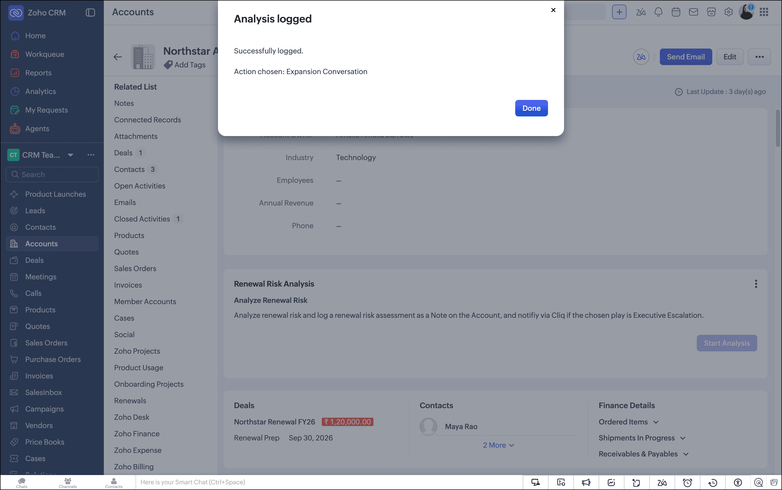Expand Ordered Items in Finance Details
The height and width of the screenshot is (490, 782).
click(628, 422)
